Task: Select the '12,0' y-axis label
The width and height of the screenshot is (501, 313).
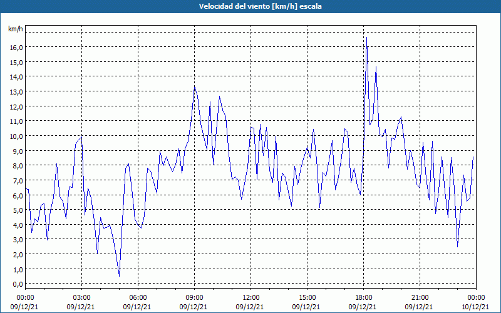Action: click(x=17, y=106)
